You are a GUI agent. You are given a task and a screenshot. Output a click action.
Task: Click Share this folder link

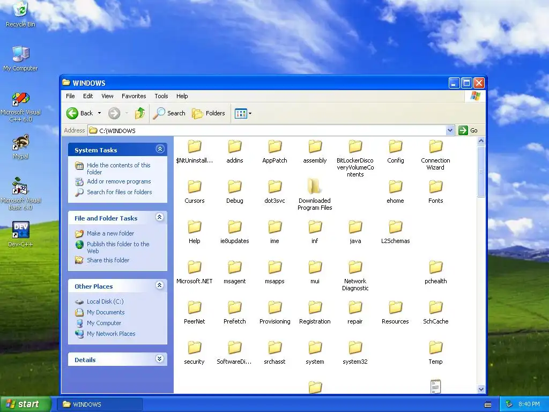point(108,260)
